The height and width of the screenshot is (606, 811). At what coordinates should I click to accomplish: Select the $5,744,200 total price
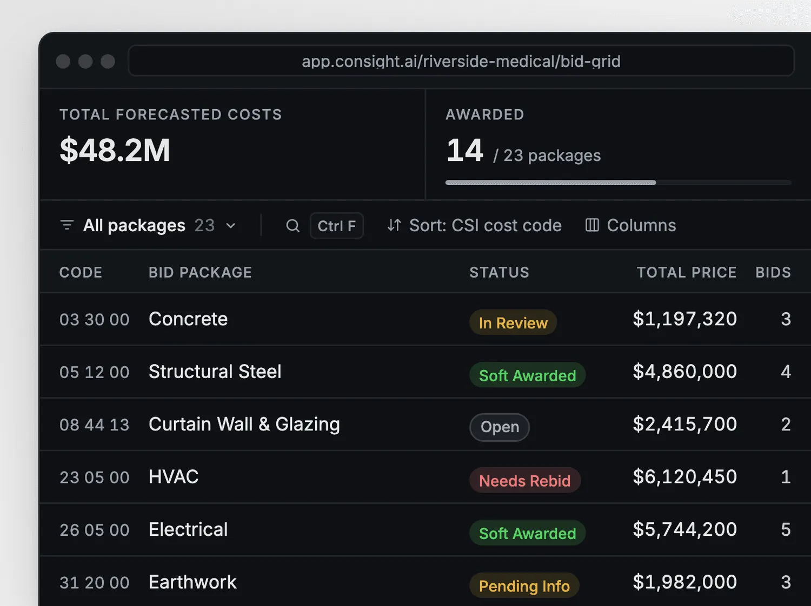[684, 529]
